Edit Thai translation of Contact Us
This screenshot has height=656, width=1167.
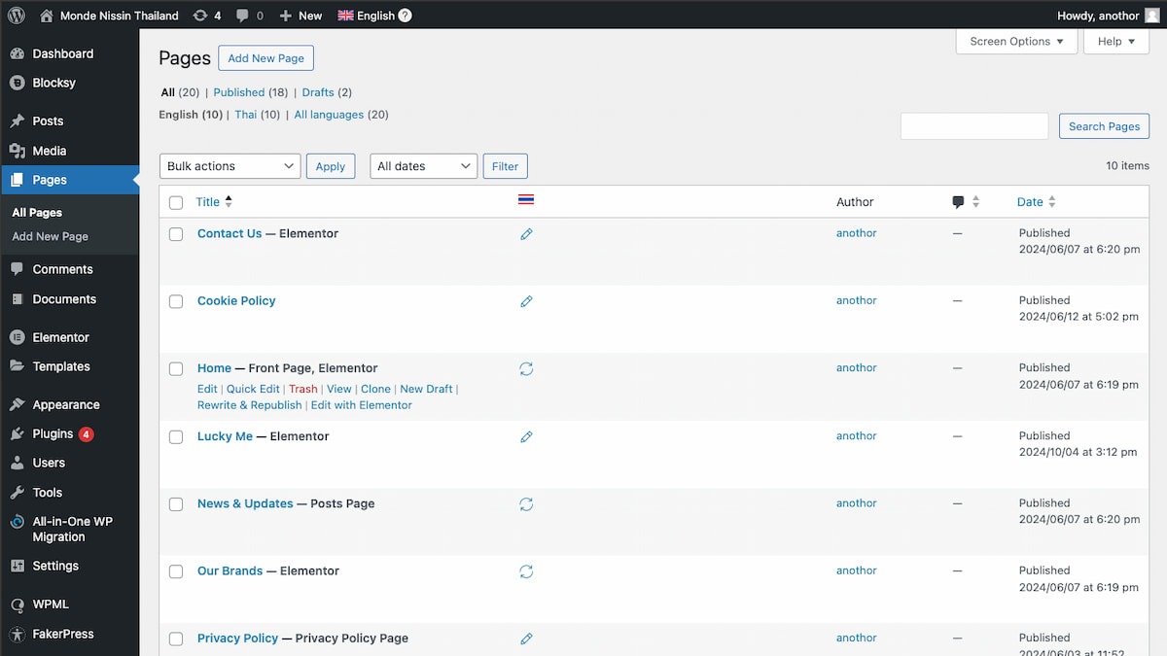pyautogui.click(x=526, y=234)
